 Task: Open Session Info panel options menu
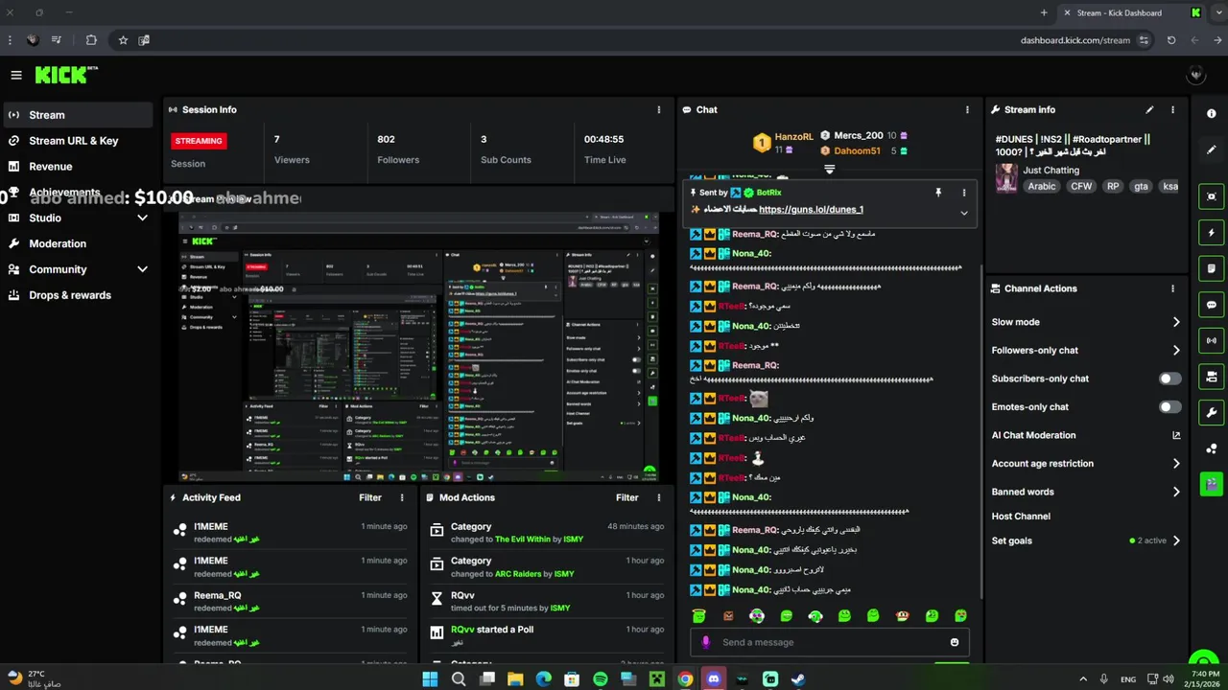tap(658, 109)
